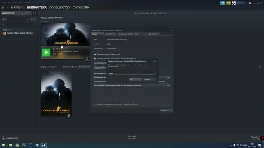Open the Store (МАГАЗИН) tab
Screen dimensions: 264x148
pos(18,7)
